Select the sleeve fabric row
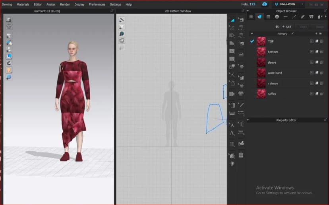 point(287,62)
